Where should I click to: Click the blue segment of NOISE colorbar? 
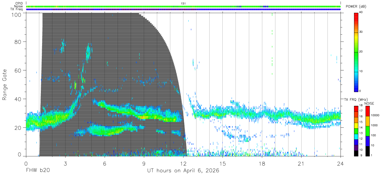(367, 141)
